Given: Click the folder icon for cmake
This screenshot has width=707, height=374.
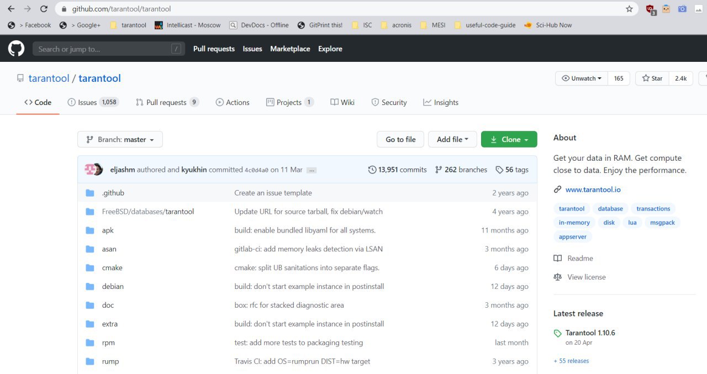Looking at the screenshot, I should click(x=90, y=268).
